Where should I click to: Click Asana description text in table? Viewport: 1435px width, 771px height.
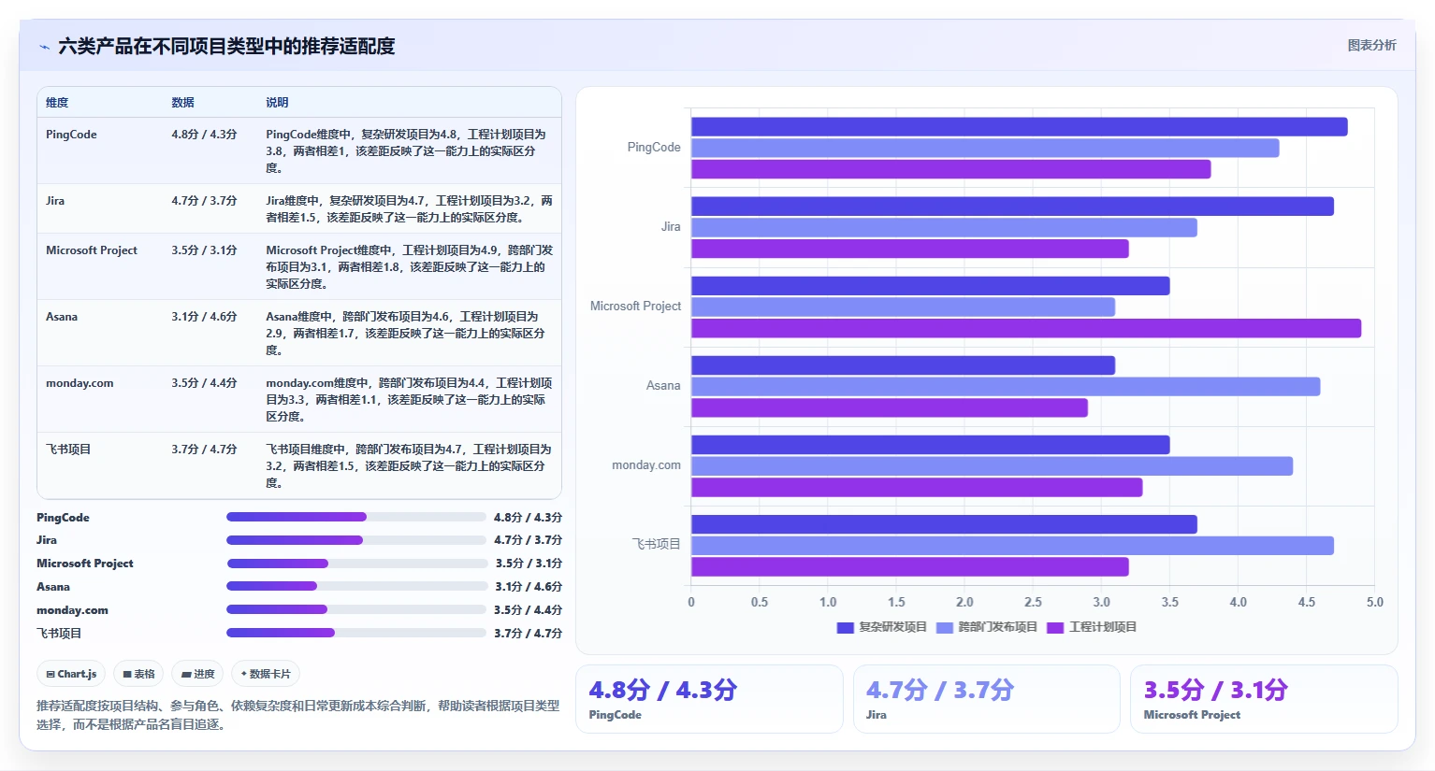coord(406,334)
